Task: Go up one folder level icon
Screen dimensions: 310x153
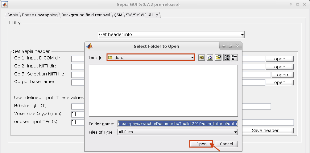Action: pyautogui.click(x=201, y=58)
